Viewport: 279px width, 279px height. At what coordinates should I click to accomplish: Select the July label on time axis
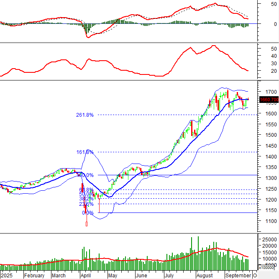(169, 276)
